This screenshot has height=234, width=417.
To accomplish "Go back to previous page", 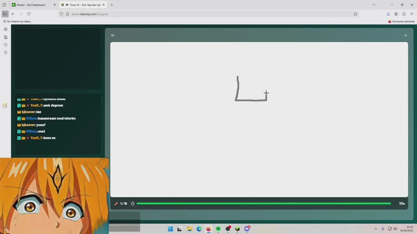I will 13,14.
